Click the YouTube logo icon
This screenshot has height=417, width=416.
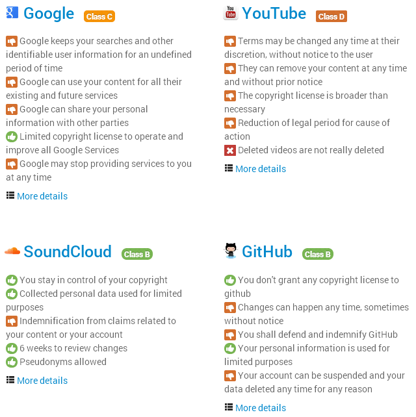[x=230, y=13]
